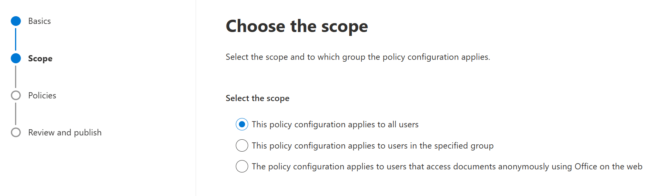Click the Review and publish step circle
Screen dimensions: 658x196
point(16,132)
